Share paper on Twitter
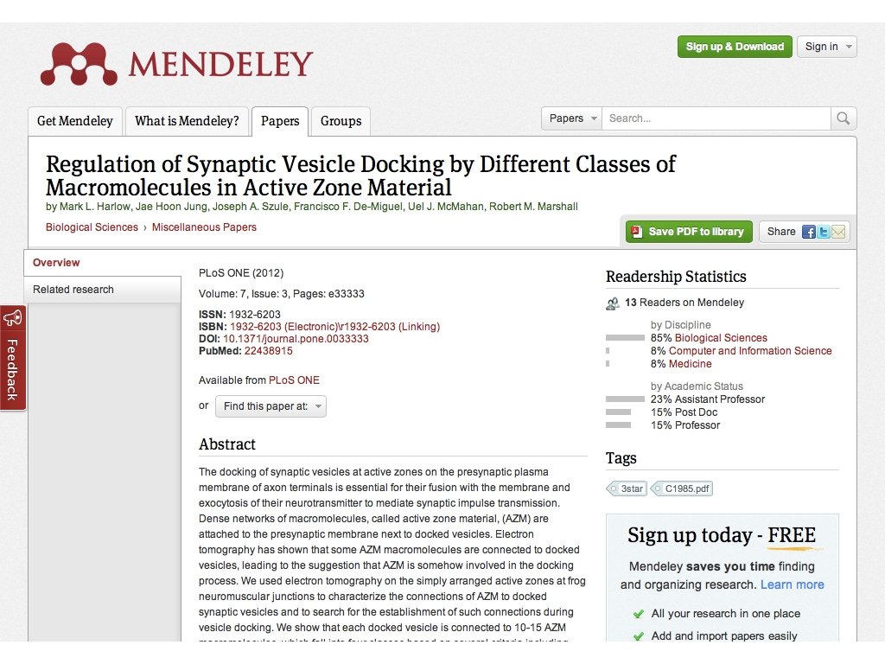Viewport: 885px width, 664px height. [x=824, y=232]
